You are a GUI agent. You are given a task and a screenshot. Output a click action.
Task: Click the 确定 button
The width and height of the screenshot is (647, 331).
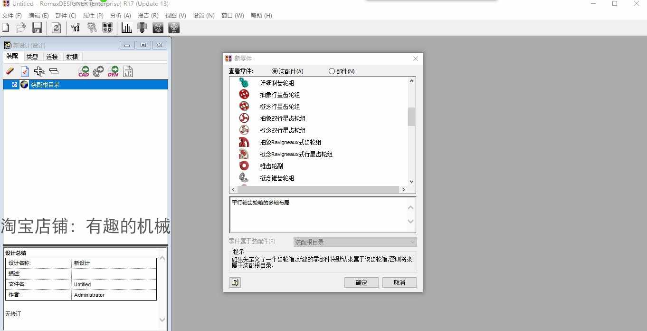pyautogui.click(x=362, y=282)
